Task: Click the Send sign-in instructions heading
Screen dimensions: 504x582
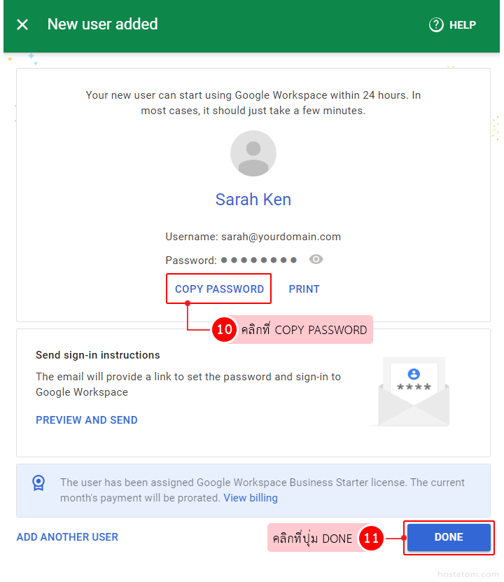Action: tap(98, 355)
